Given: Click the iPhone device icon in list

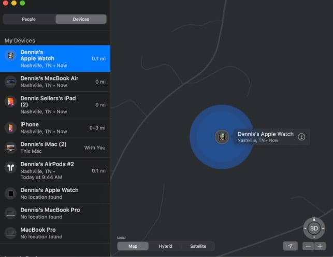Looking at the screenshot, I should click(10, 127).
